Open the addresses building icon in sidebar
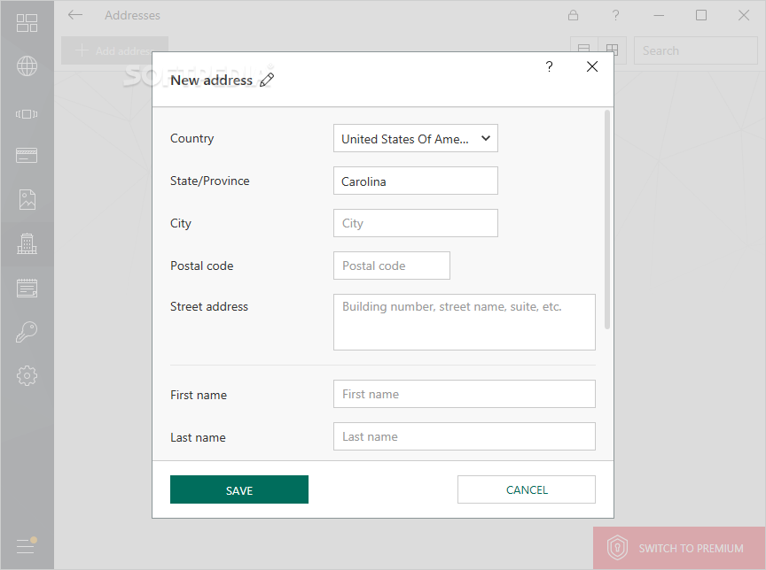The height and width of the screenshot is (570, 766). (x=27, y=243)
